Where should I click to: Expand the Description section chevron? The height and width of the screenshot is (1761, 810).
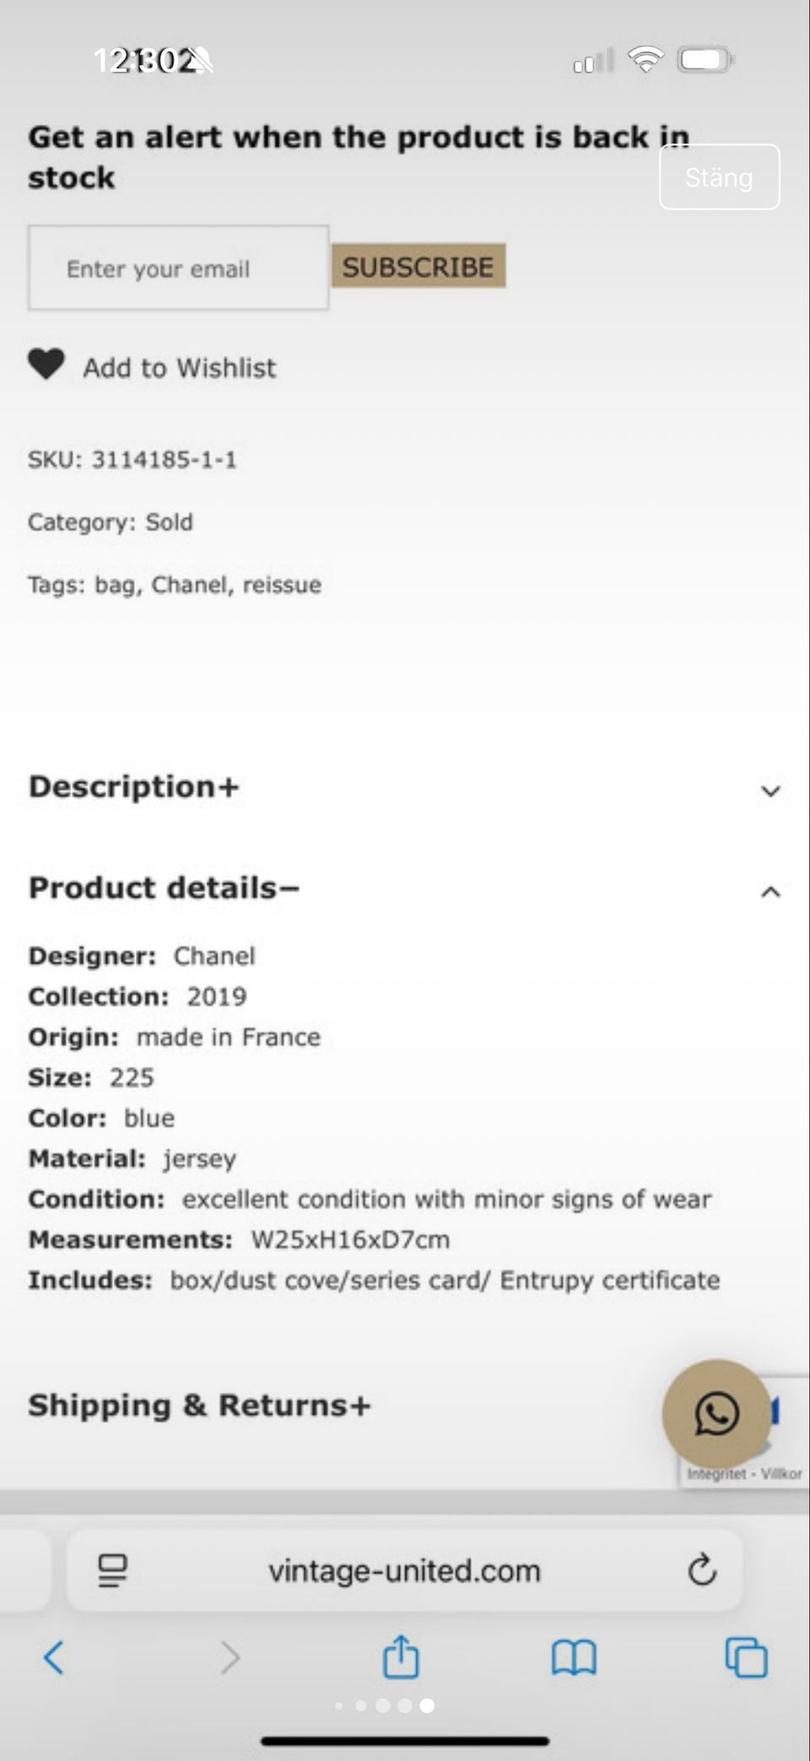[770, 791]
